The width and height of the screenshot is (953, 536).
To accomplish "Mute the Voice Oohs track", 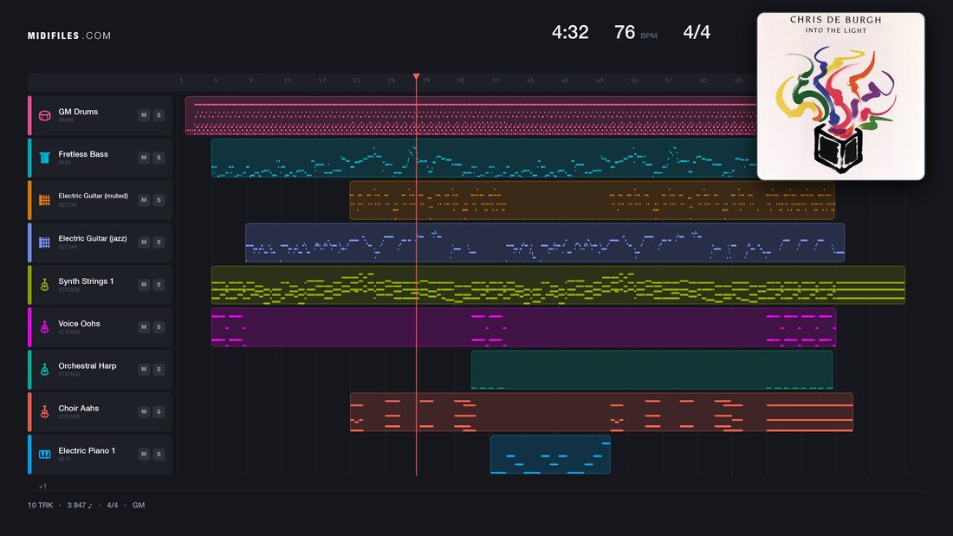I will tap(144, 327).
